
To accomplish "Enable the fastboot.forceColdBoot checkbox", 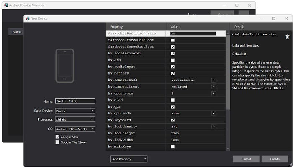I will [x=172, y=40].
